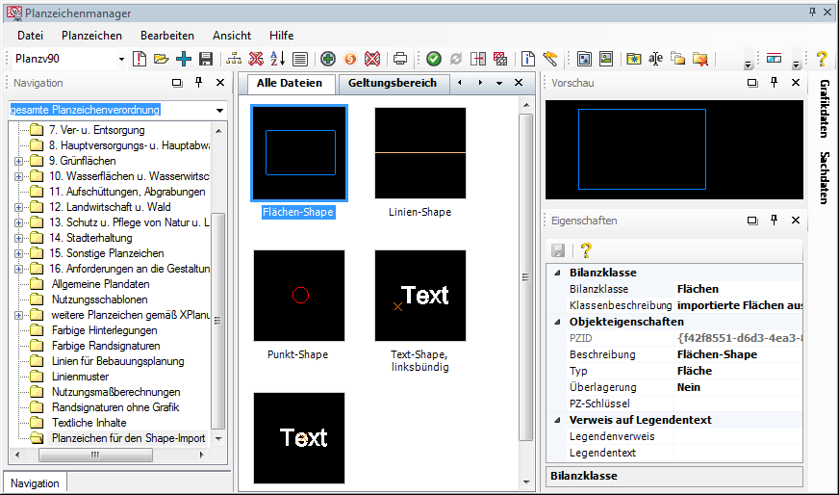The width and height of the screenshot is (839, 495).
Task: Select the Linienmuster folder in tree
Action: tap(80, 377)
